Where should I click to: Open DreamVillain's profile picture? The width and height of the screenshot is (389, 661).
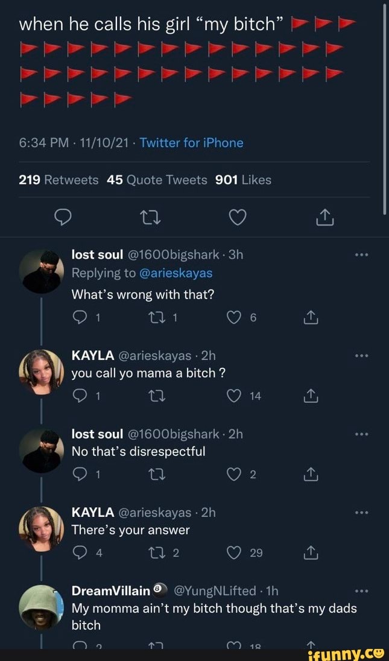[41, 607]
